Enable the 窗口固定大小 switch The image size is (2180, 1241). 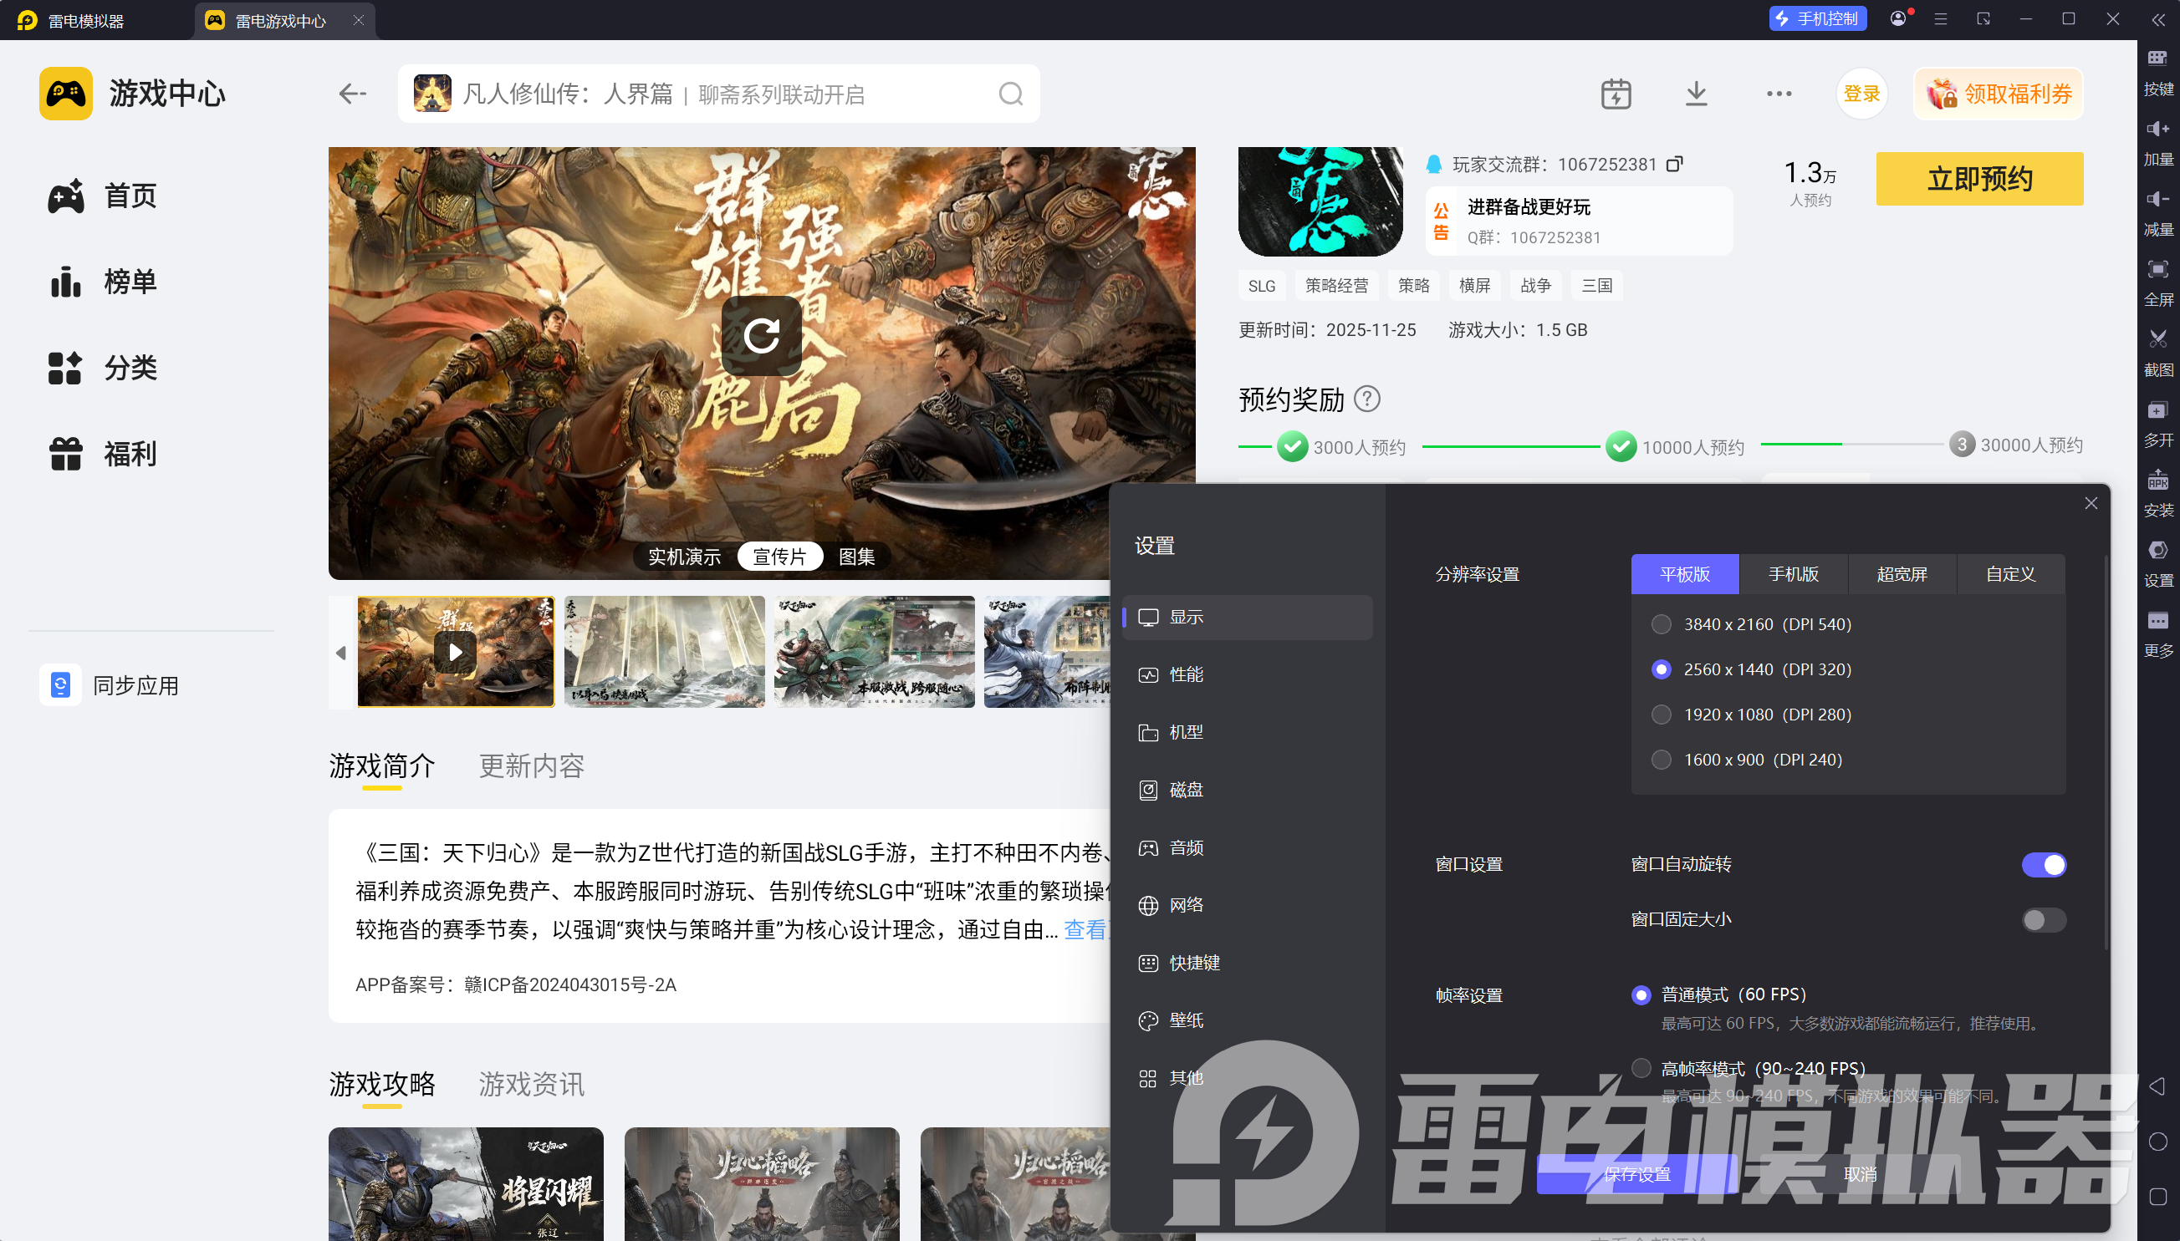click(x=2043, y=919)
